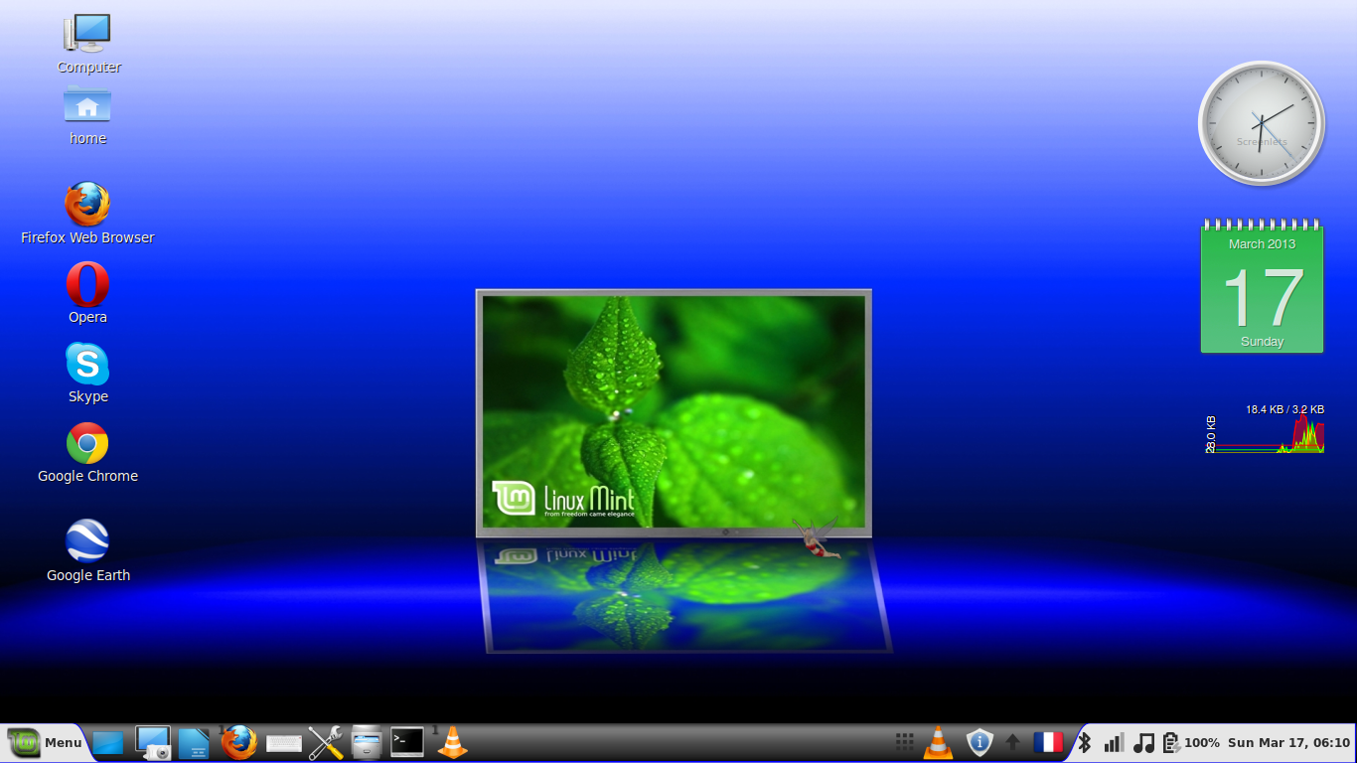
Task: Open the Bluetooth tray icon
Action: click(x=1085, y=742)
